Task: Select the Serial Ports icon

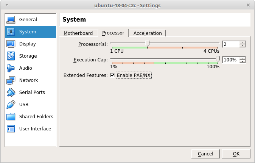Action: pyautogui.click(x=11, y=92)
